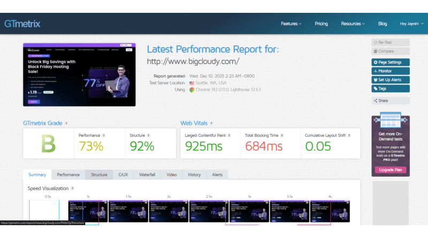Image resolution: width=428 pixels, height=238 pixels.
Task: Click the Pricing link
Action: 321,24
